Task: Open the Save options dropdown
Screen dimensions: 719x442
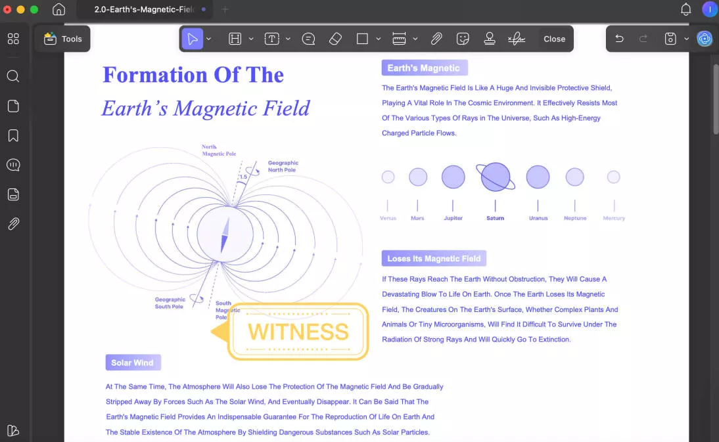Action: (687, 39)
